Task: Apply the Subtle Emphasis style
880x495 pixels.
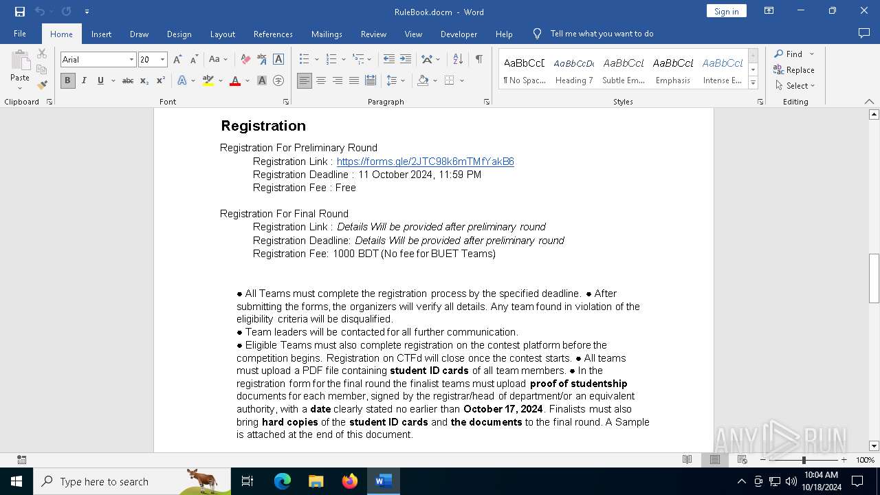Action: click(624, 70)
